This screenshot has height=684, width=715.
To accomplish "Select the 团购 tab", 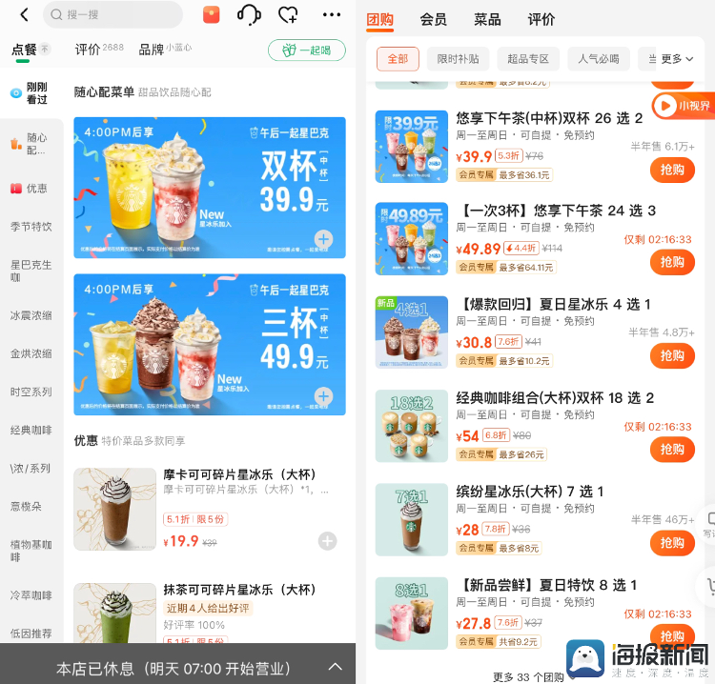I will coord(379,20).
